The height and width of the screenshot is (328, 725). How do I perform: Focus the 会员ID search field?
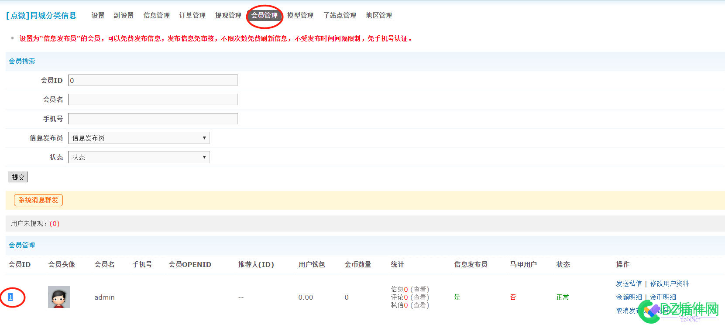[153, 80]
